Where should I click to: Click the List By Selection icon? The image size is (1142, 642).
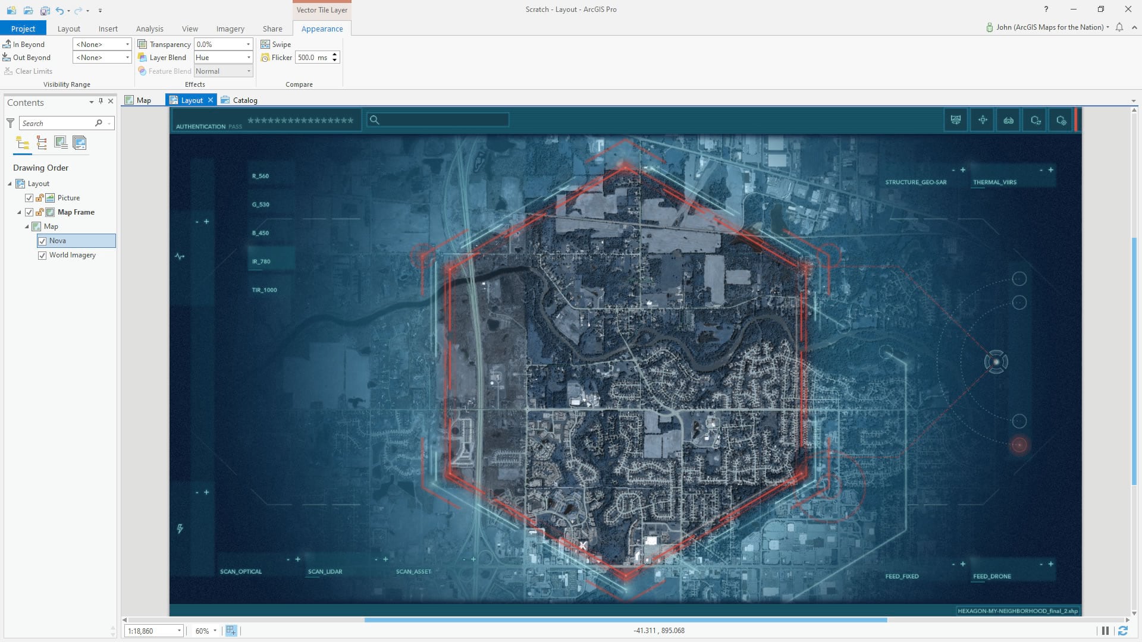(61, 143)
